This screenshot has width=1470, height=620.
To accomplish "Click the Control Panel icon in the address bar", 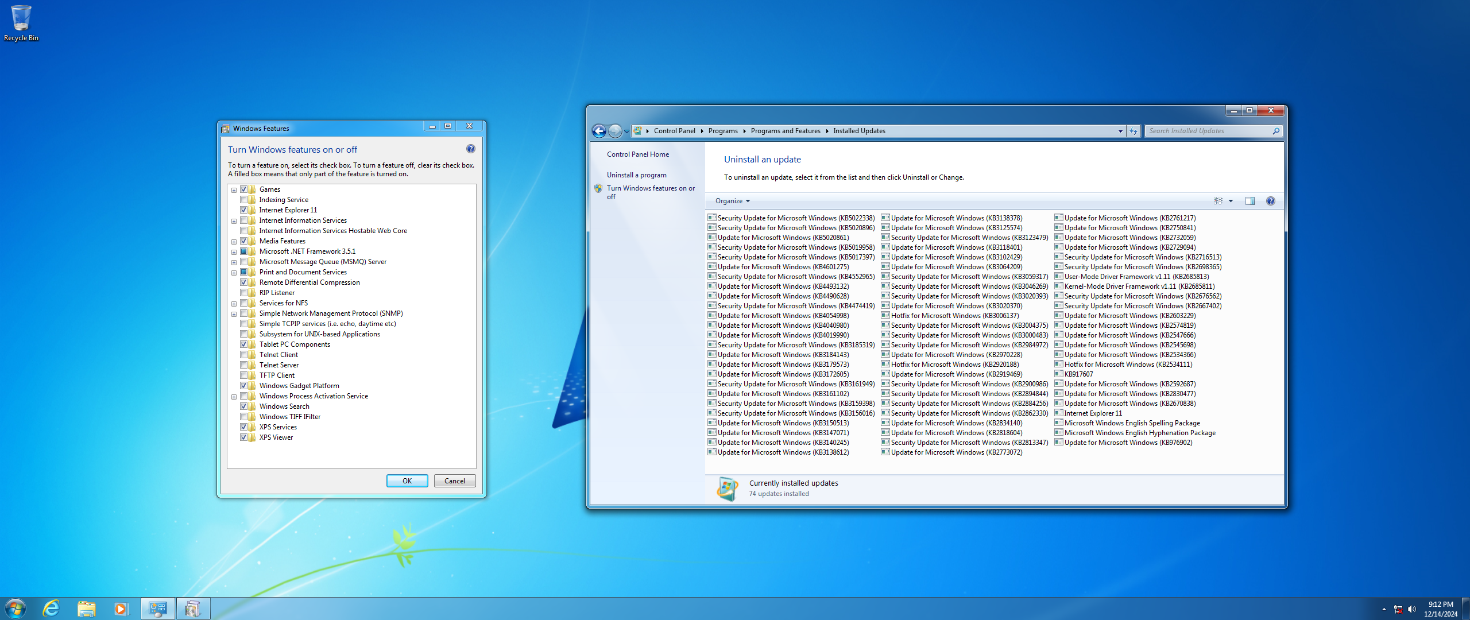I will click(637, 131).
